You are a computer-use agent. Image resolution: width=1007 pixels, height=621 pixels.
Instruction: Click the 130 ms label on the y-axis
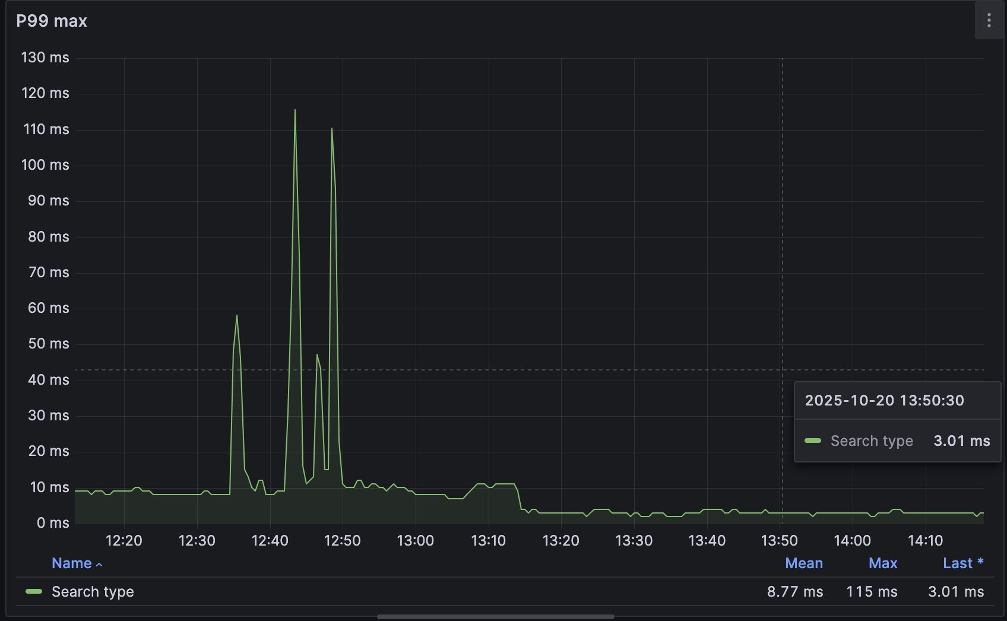(45, 58)
